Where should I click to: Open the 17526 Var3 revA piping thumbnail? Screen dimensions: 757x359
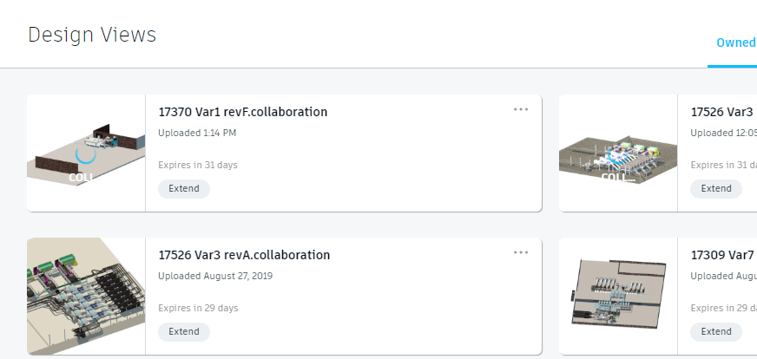coord(86,296)
